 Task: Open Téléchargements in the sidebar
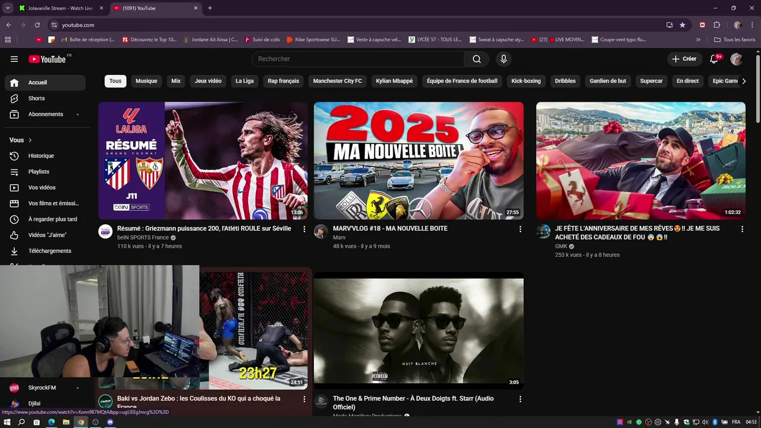tap(45, 251)
